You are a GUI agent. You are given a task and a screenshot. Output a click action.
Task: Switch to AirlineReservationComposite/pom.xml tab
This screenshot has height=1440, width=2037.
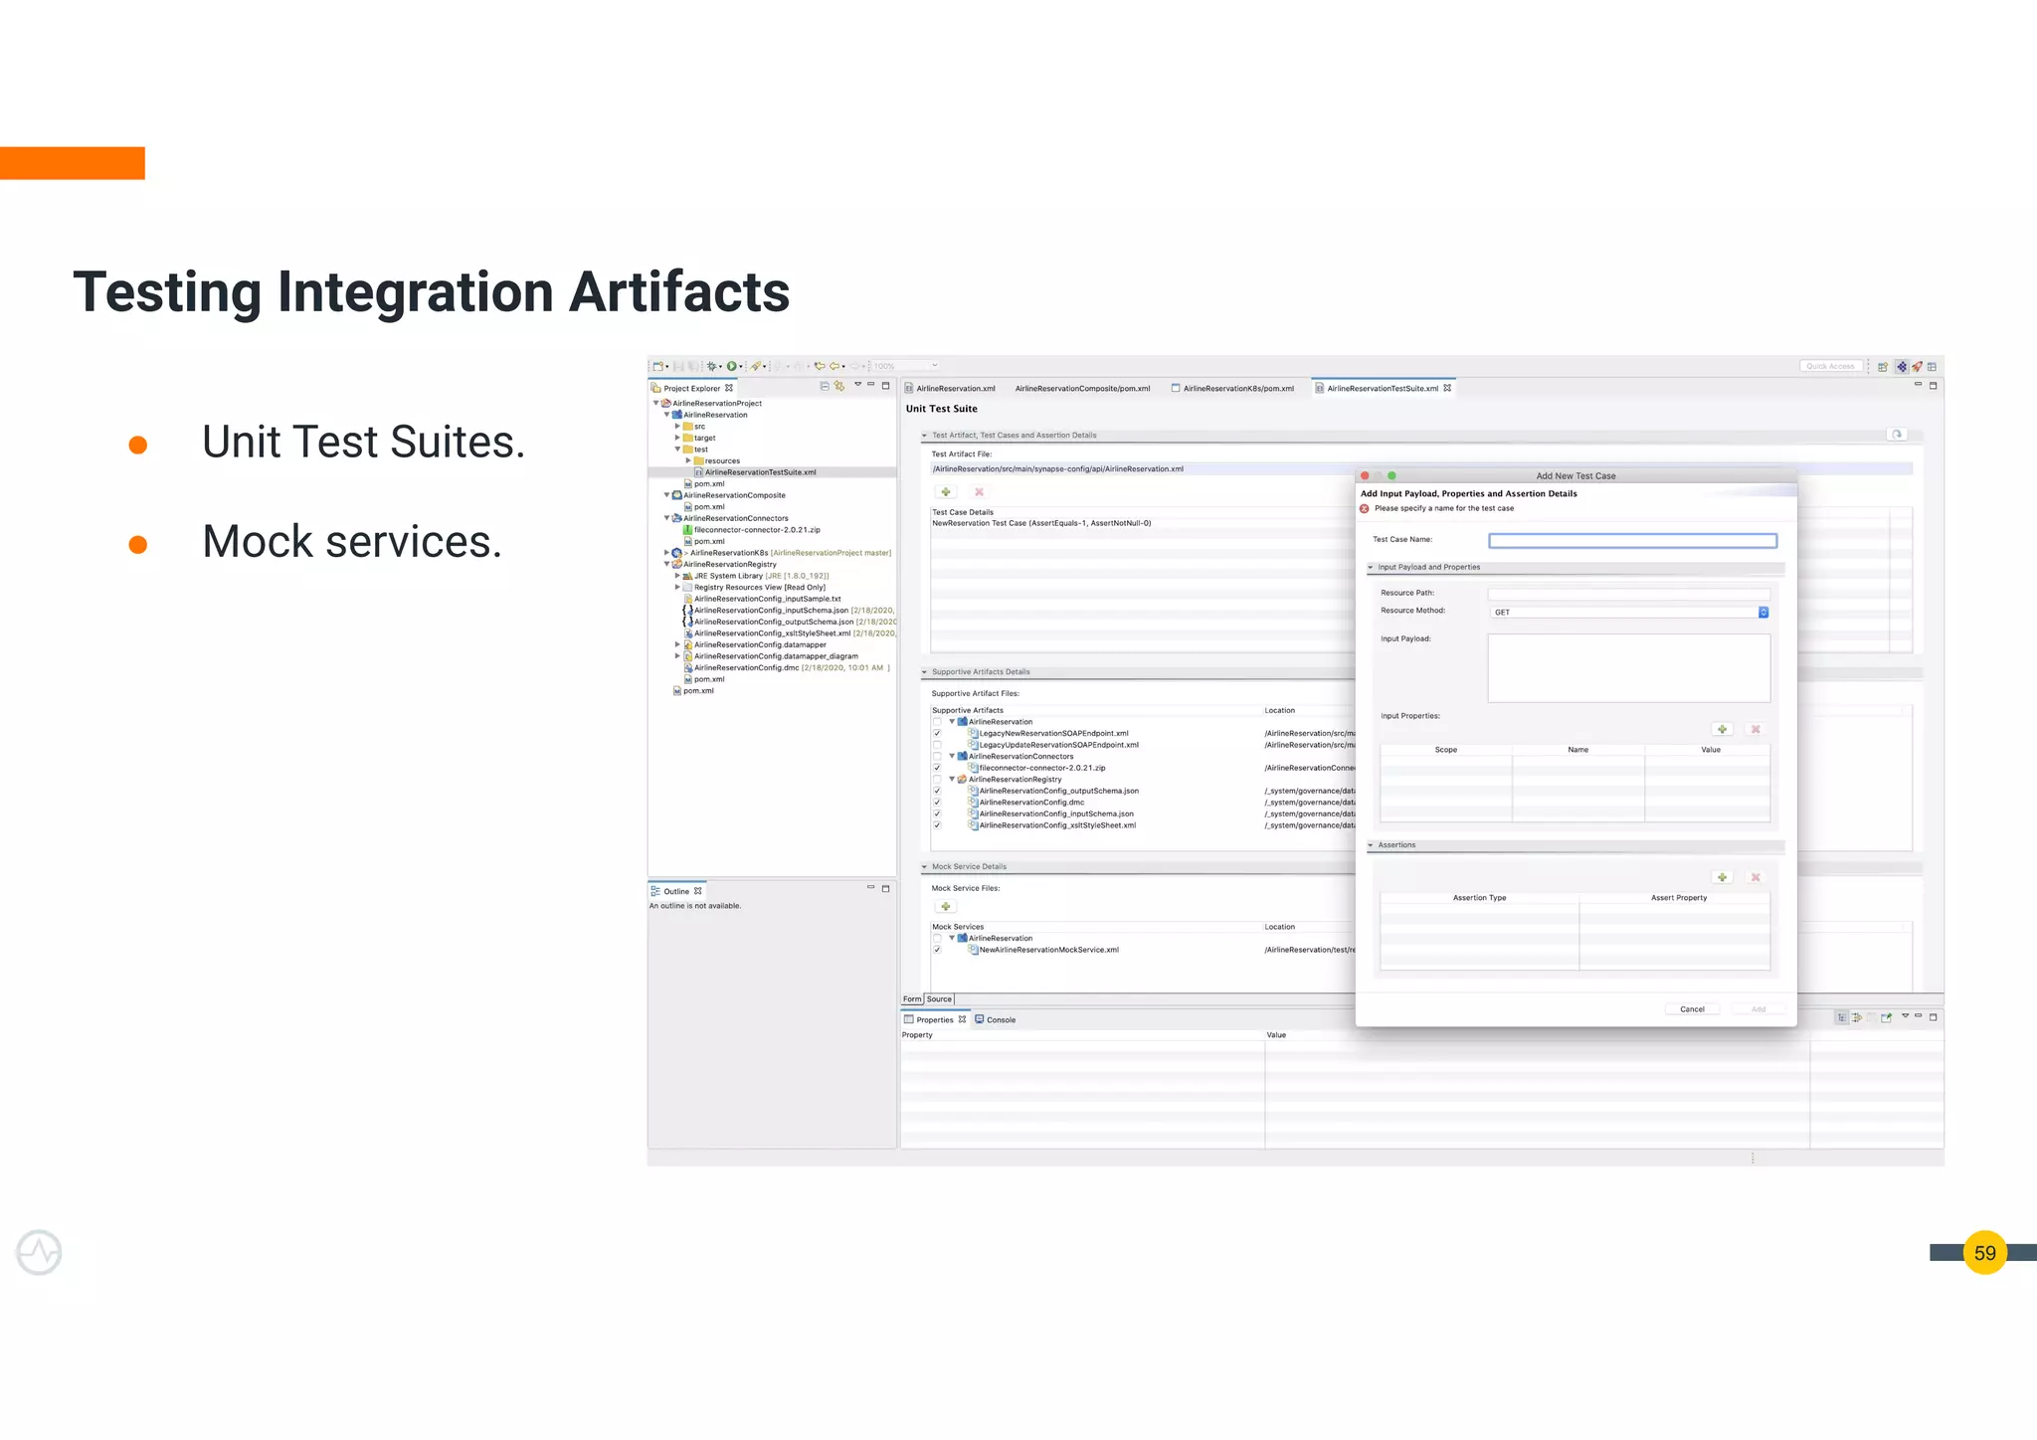point(1082,389)
